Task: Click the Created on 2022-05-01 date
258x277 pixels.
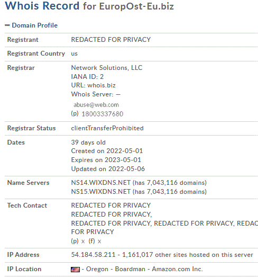Action: pyautogui.click(x=107, y=151)
